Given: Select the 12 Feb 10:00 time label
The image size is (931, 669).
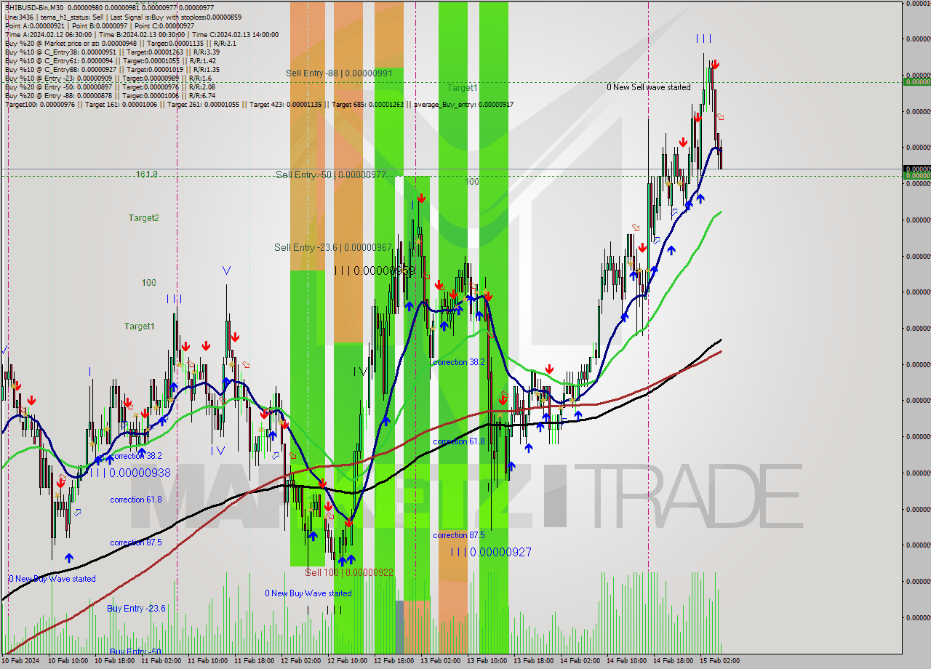Looking at the screenshot, I should click(x=347, y=661).
